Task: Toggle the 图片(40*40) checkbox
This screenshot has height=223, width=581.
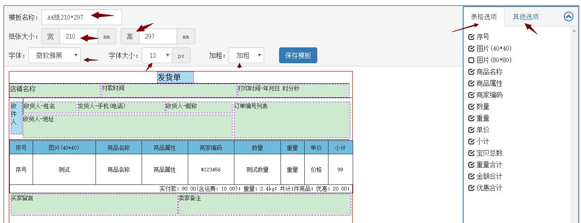Action: pyautogui.click(x=471, y=48)
